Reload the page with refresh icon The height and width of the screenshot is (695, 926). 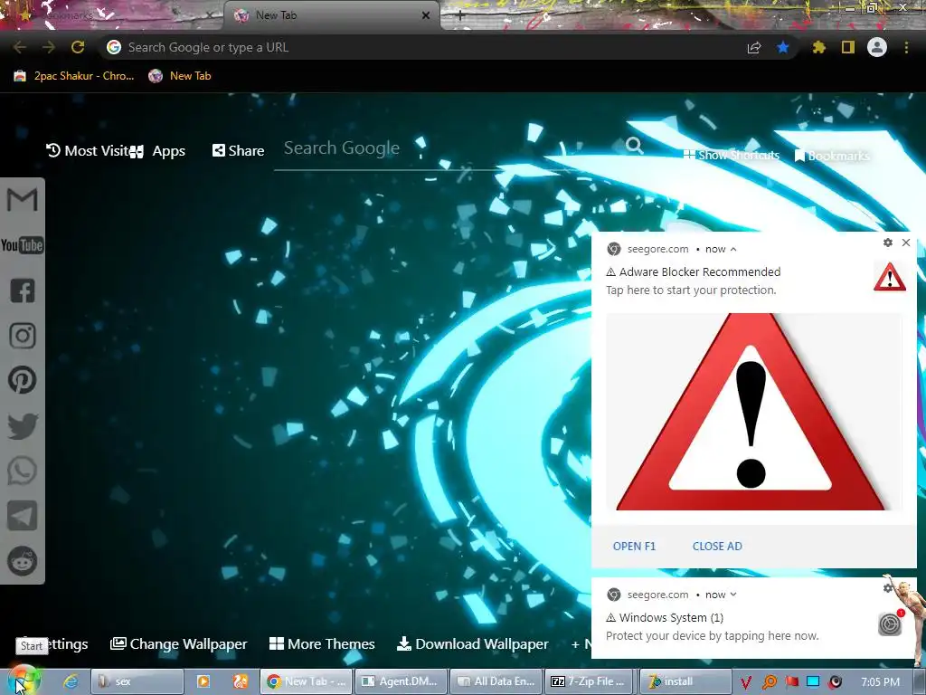coord(78,47)
